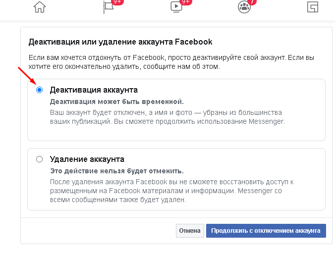Click the Деактивация аккаунта option title
Screen dimensions: 335x257
[94, 90]
